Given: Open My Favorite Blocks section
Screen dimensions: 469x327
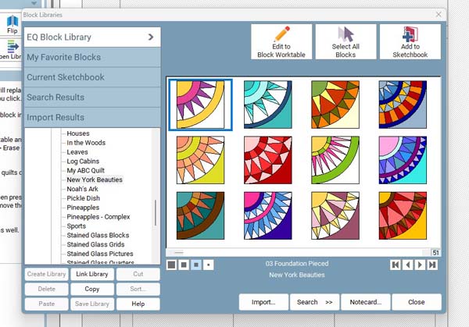Looking at the screenshot, I should click(92, 57).
